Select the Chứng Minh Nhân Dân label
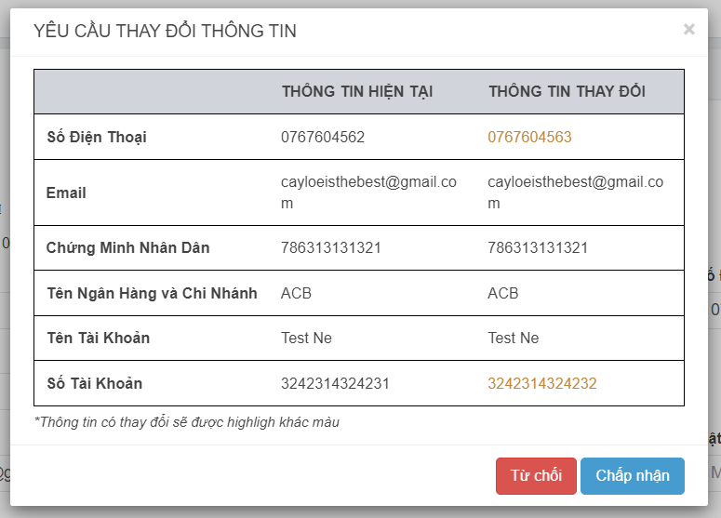Screen dimensions: 721x518 [127, 247]
